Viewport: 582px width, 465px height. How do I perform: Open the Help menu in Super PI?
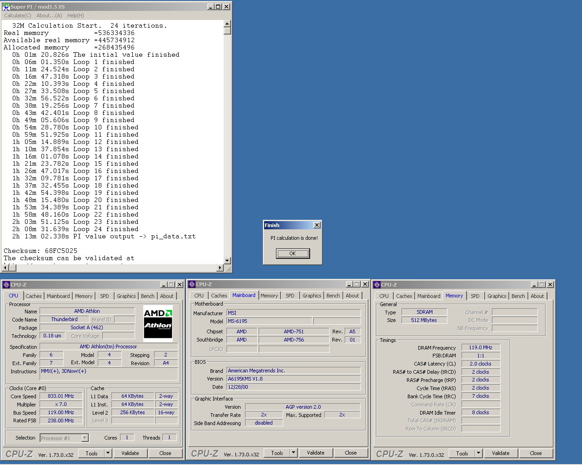(x=75, y=15)
